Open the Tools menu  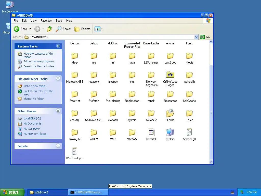pyautogui.click(x=59, y=21)
